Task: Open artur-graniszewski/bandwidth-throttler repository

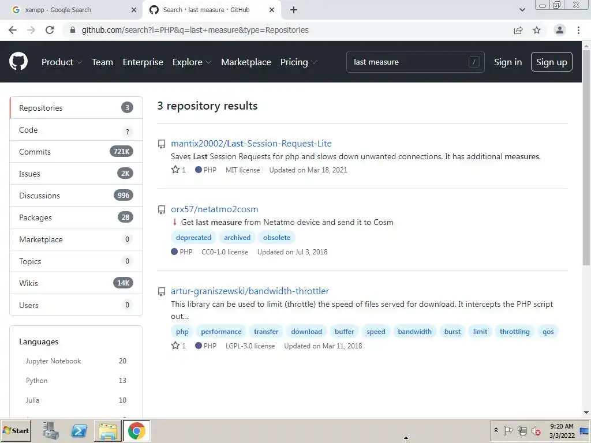Action: [x=250, y=291]
